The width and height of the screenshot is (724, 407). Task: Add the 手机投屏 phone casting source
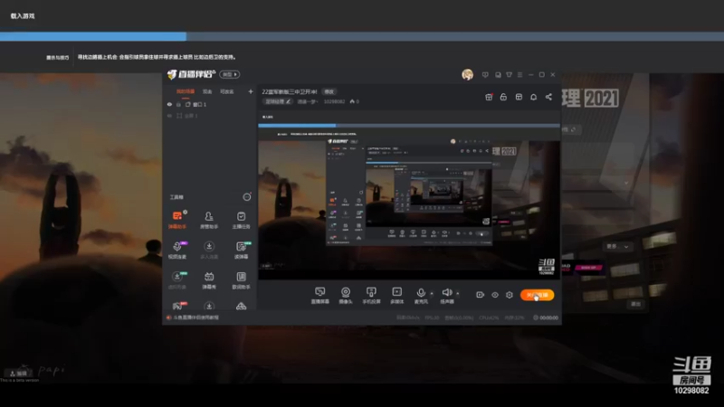[371, 296]
